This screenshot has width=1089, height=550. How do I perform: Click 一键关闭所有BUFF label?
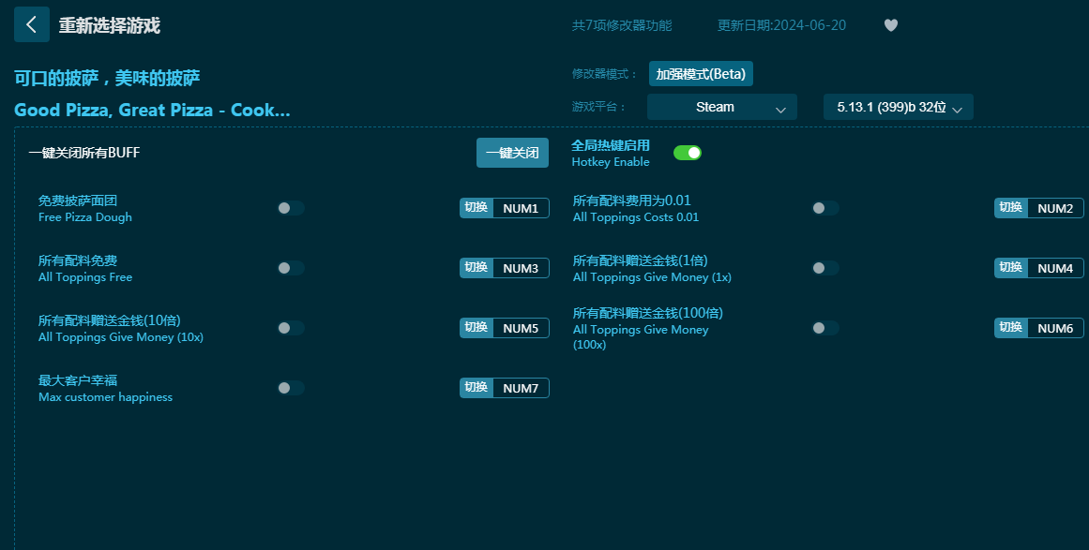(84, 153)
